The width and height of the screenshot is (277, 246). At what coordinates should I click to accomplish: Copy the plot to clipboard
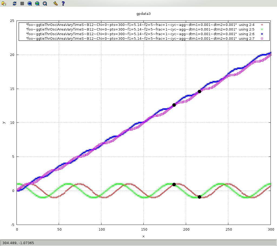[x=4, y=4]
